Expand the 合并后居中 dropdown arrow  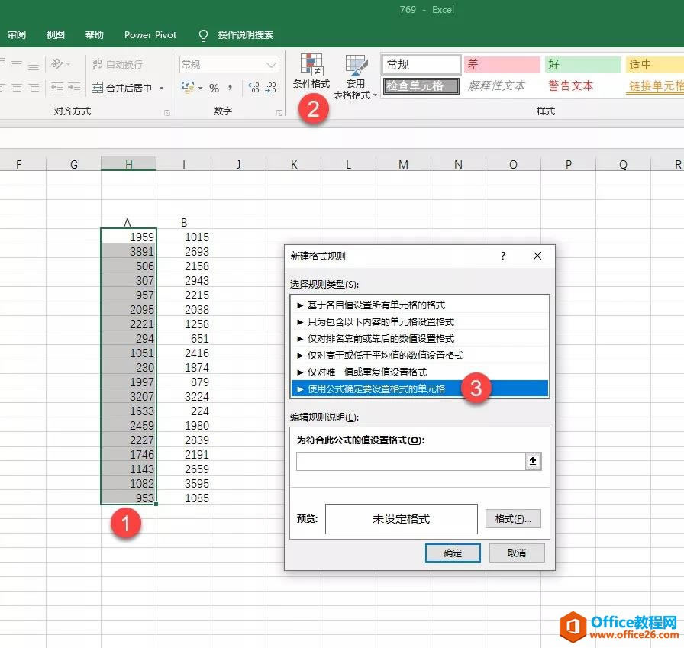point(162,89)
